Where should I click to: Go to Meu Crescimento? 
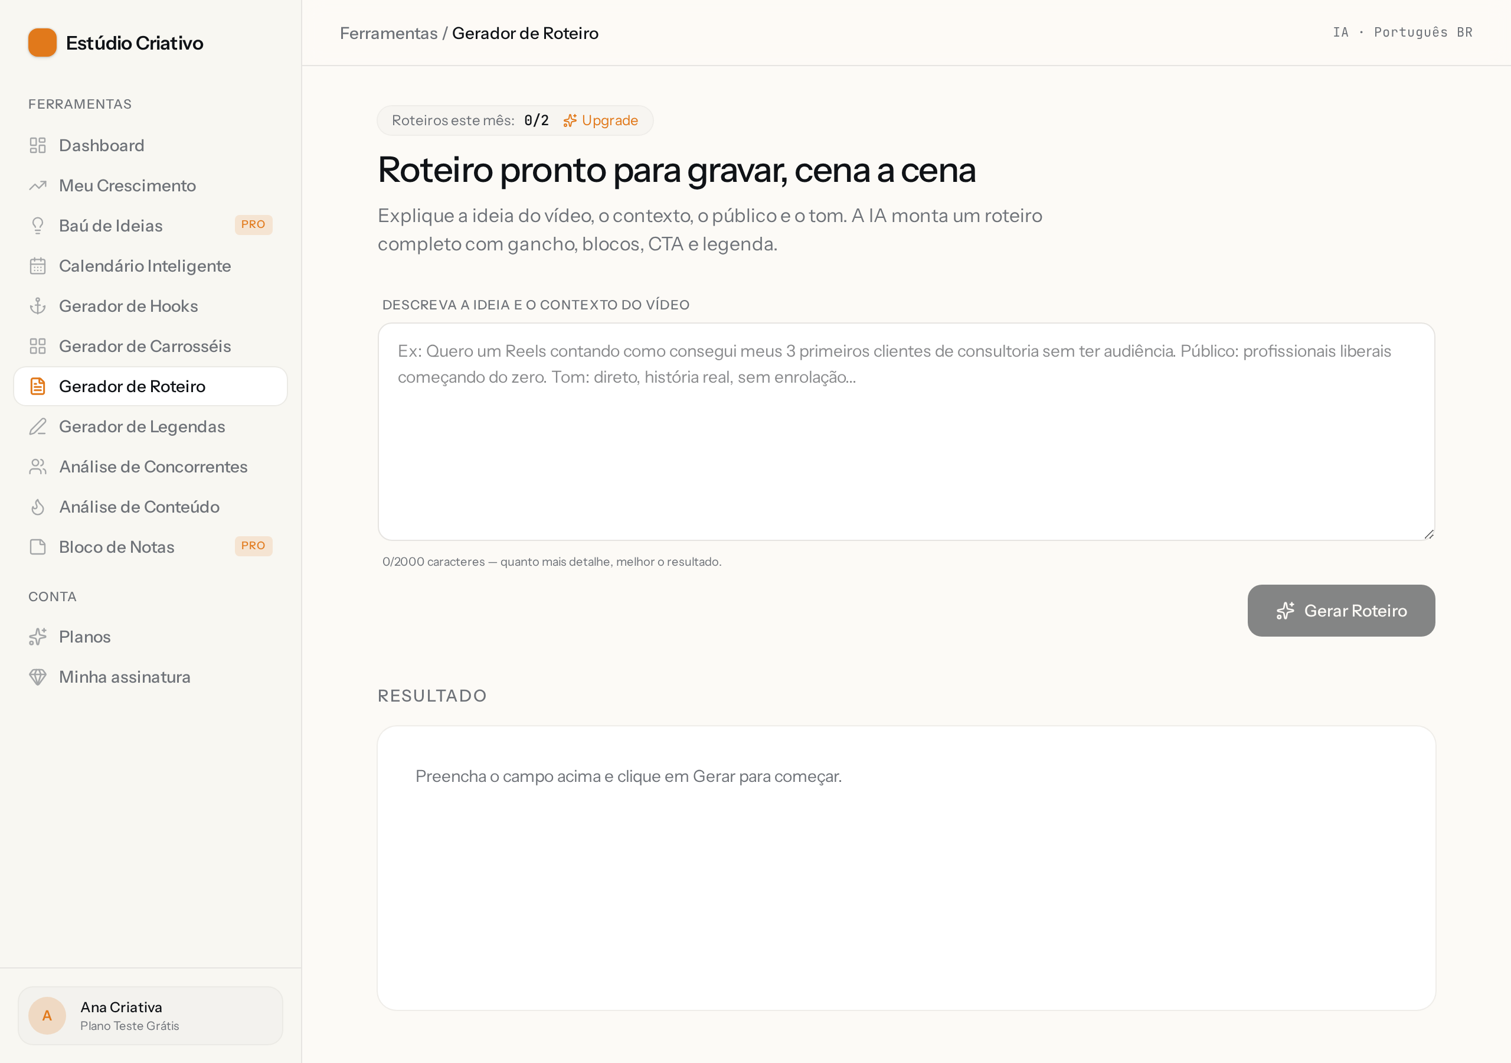(151, 185)
